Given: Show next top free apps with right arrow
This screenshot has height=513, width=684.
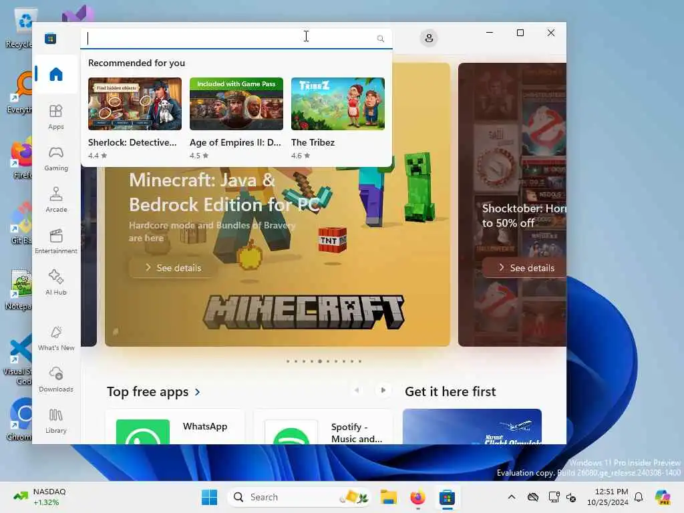Looking at the screenshot, I should pos(383,390).
